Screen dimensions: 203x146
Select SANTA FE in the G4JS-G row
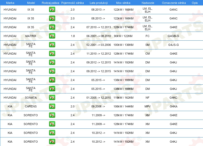tap(31, 45)
